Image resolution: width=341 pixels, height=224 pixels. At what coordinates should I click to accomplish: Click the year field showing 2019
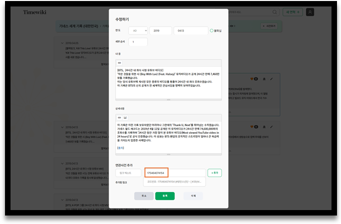coord(160,31)
